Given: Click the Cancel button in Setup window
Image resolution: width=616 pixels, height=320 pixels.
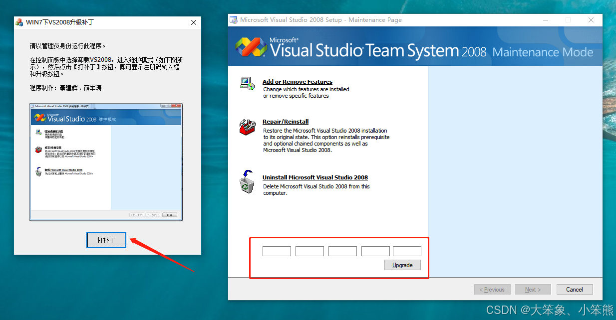Looking at the screenshot, I should pyautogui.click(x=574, y=290).
